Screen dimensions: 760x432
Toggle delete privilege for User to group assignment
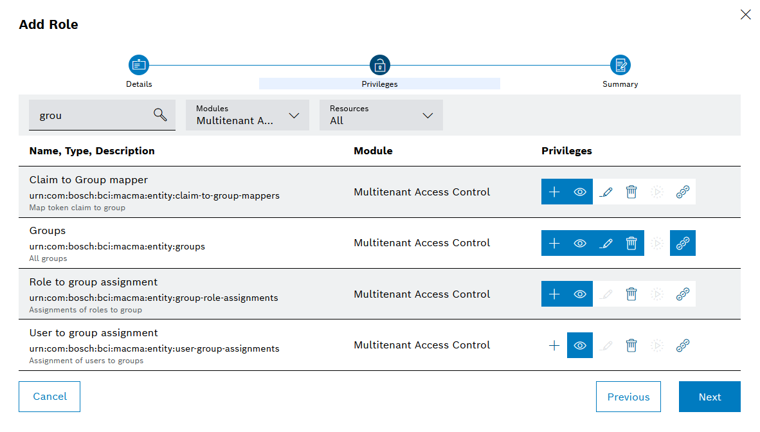coord(631,345)
